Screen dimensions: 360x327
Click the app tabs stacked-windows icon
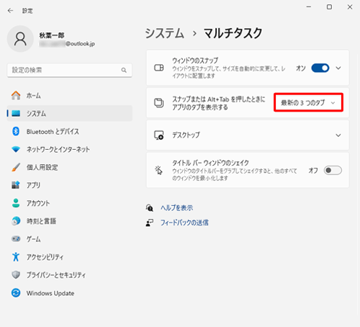point(159,103)
